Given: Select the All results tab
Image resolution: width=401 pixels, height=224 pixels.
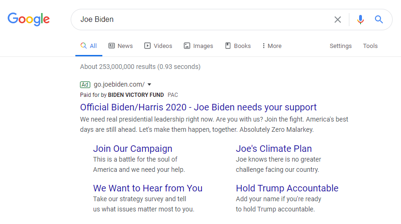Looking at the screenshot, I should click(88, 46).
